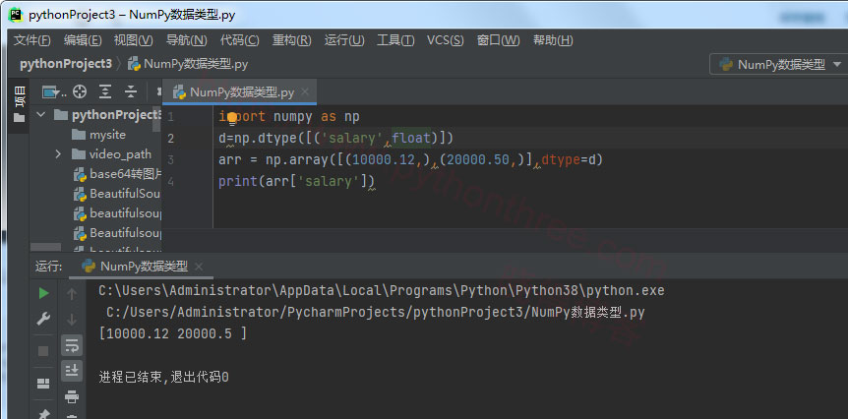The image size is (848, 419).
Task: Open the project view selector dropdown
Action: click(53, 91)
